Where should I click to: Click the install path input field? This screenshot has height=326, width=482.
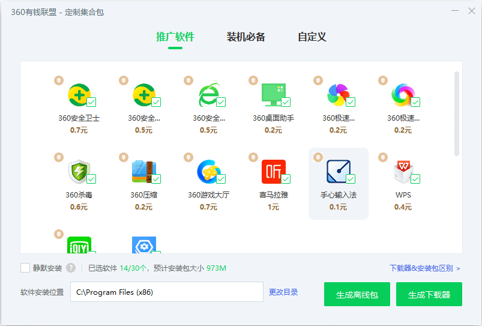[x=167, y=292]
